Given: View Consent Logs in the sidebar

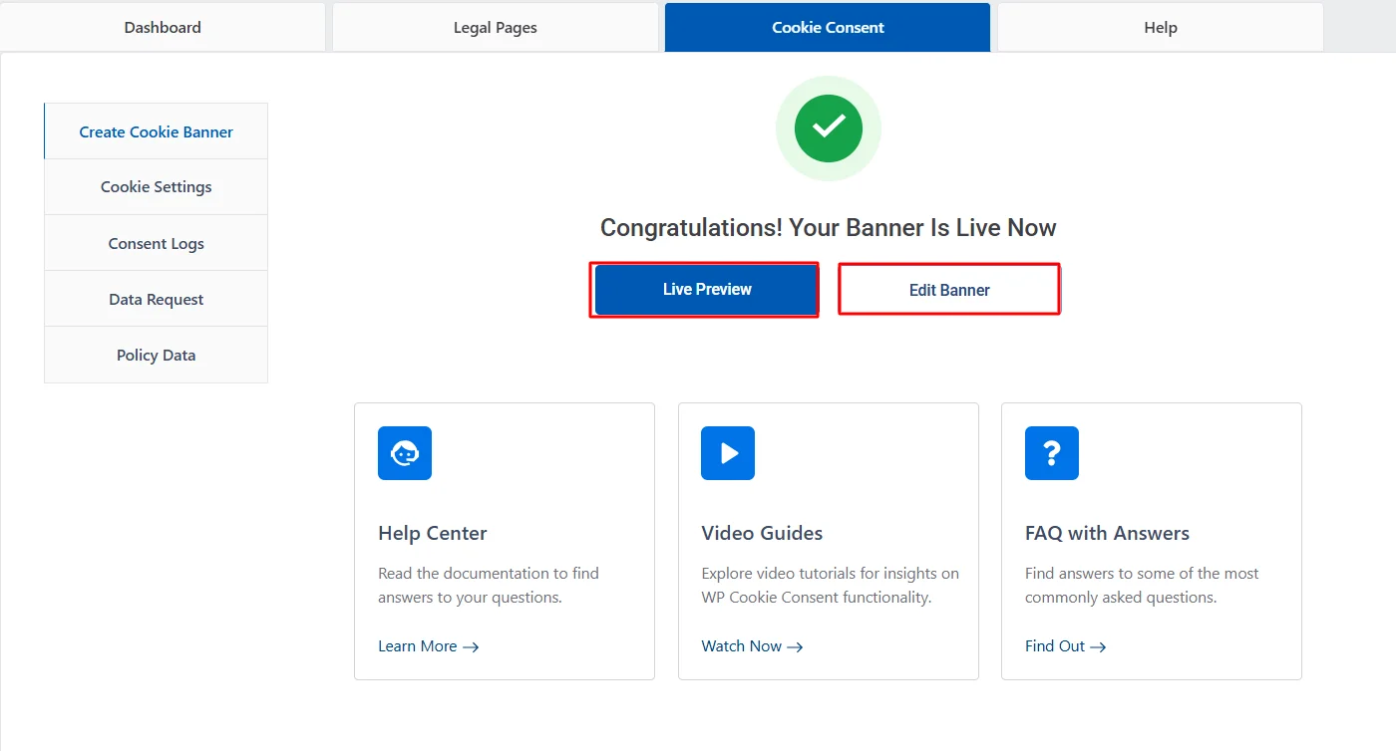Looking at the screenshot, I should click(x=157, y=243).
